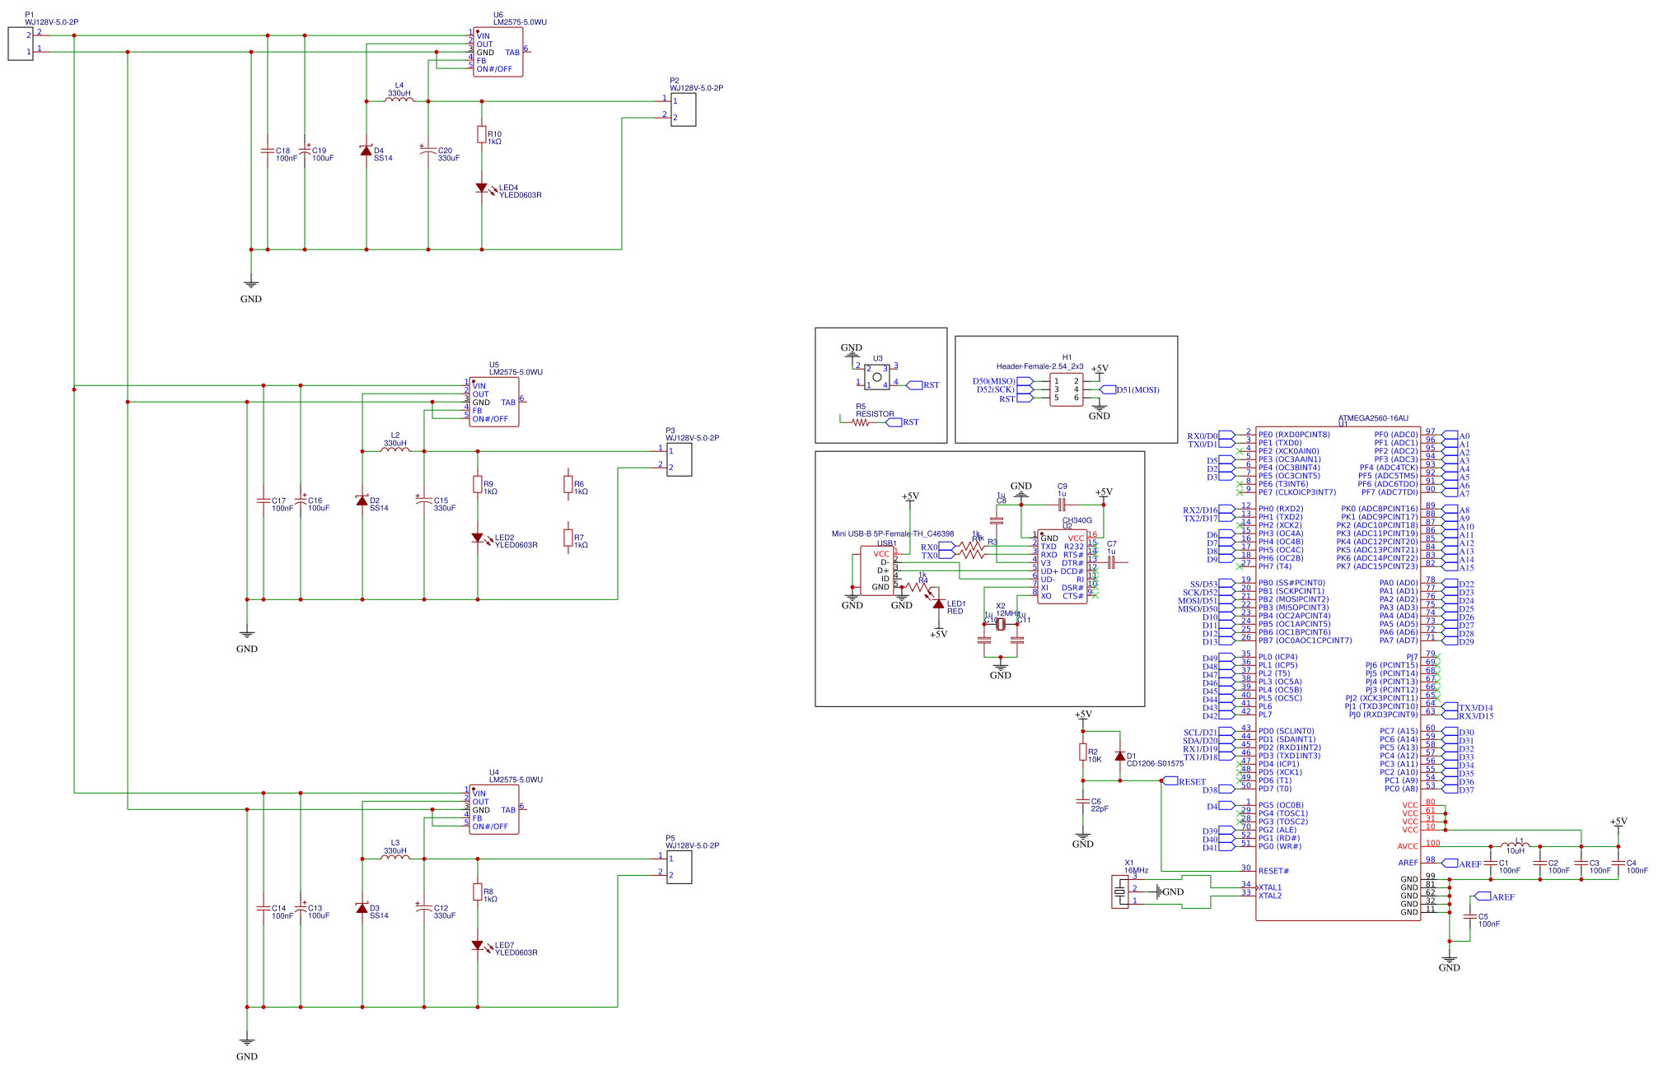Select Schottky diode D4 SS14
The width and height of the screenshot is (1658, 1071).
[365, 150]
